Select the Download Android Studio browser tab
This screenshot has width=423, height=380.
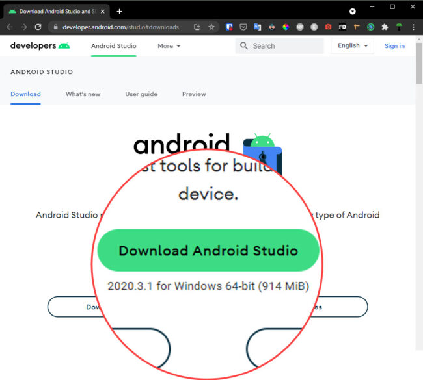coord(55,12)
